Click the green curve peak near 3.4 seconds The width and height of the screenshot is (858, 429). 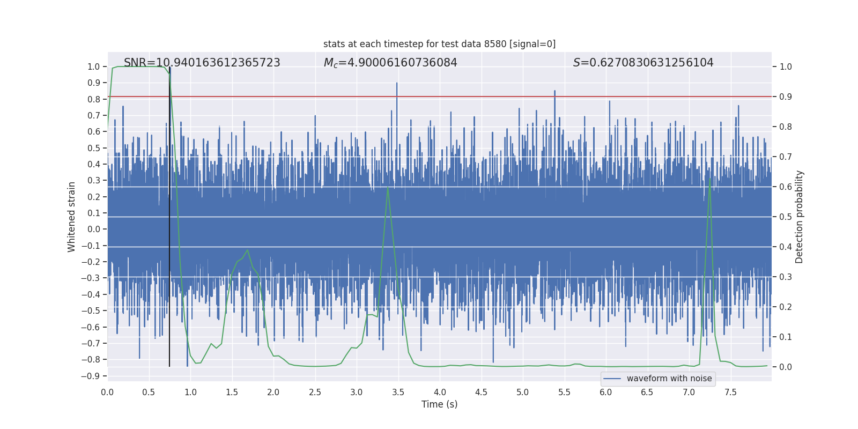388,187
